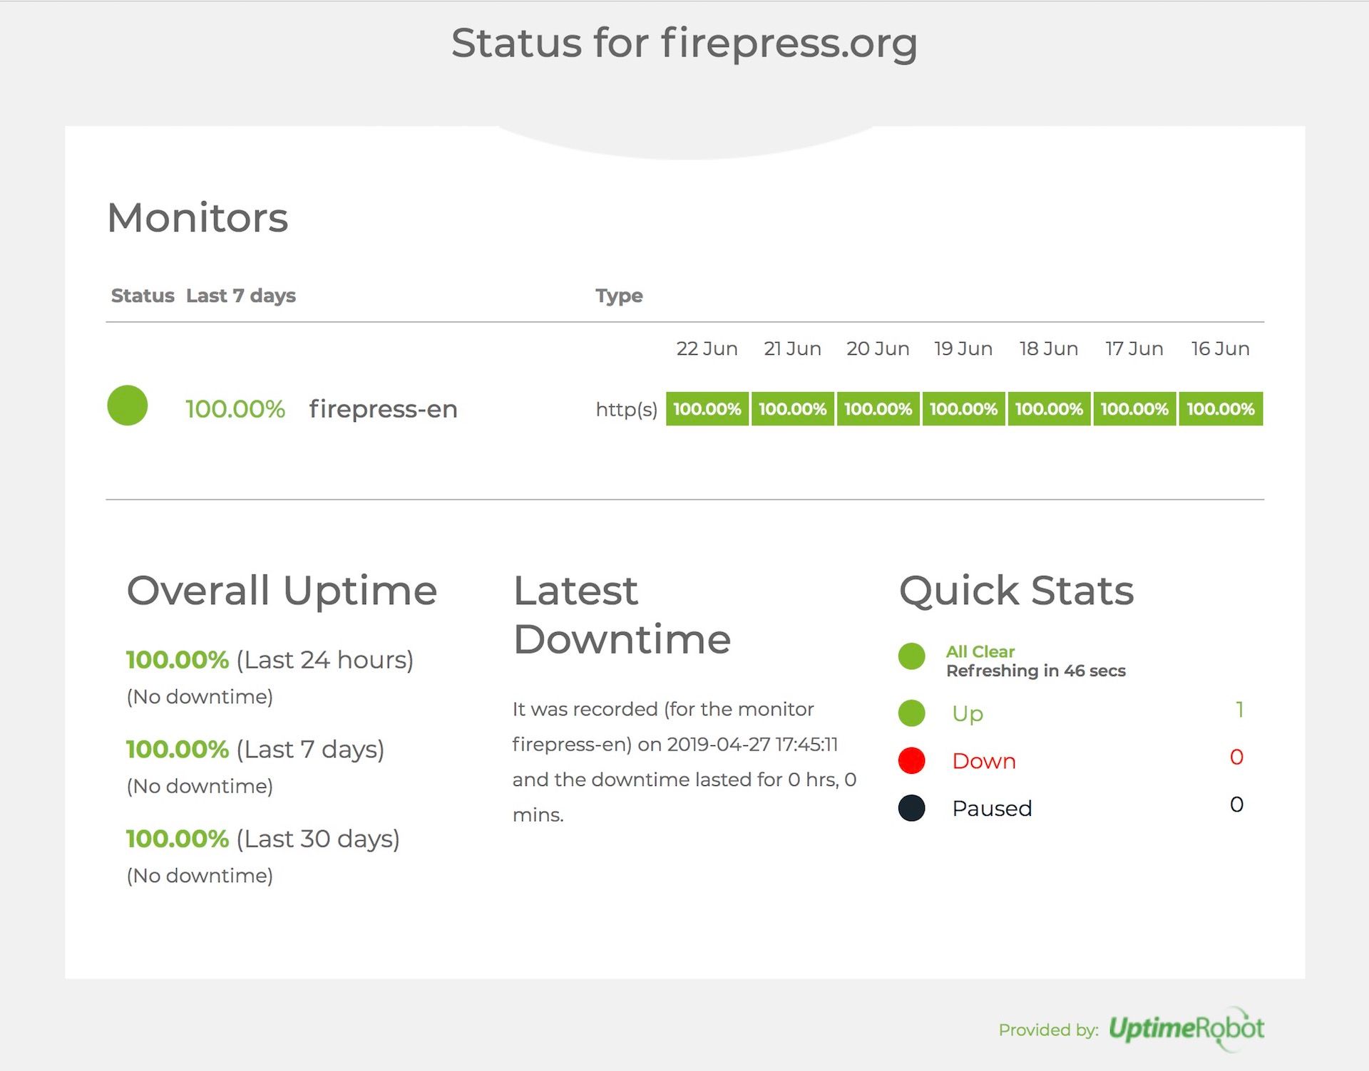Screen dimensions: 1369x1071
Task: Select the 16 Jun uptime bar
Action: coord(1221,409)
